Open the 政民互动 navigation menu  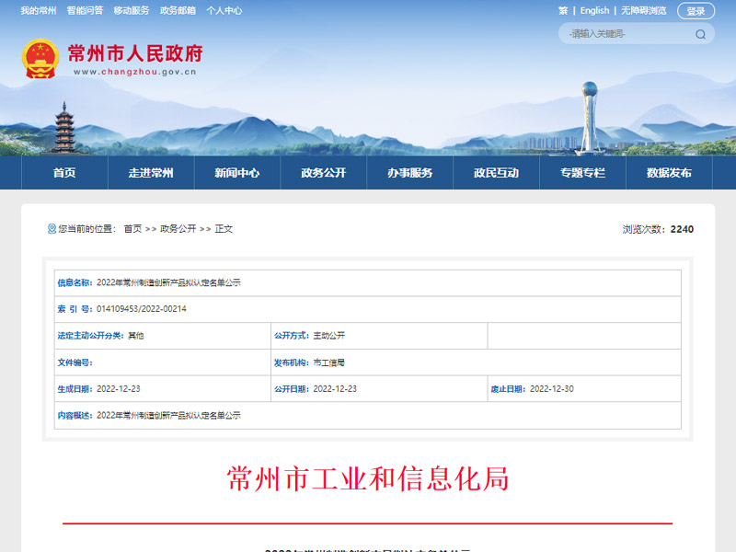pyautogui.click(x=496, y=173)
